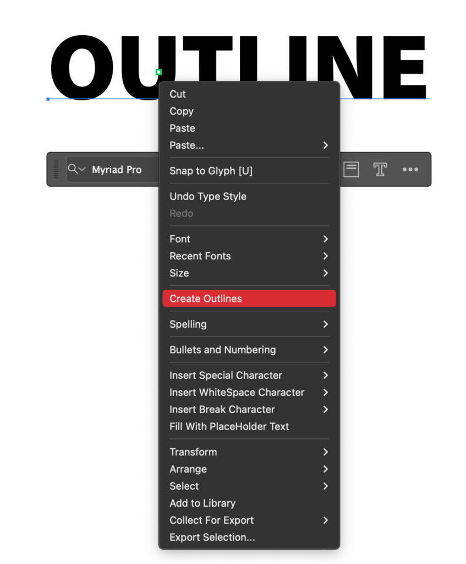Click Export Selection... menu entry
The height and width of the screenshot is (564, 466).
tap(212, 537)
